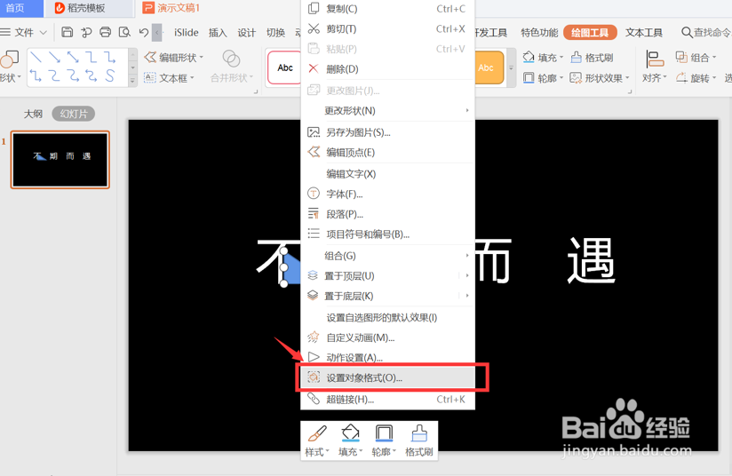Open the 稻壳模板 template tab
The width and height of the screenshot is (732, 476).
coord(90,8)
